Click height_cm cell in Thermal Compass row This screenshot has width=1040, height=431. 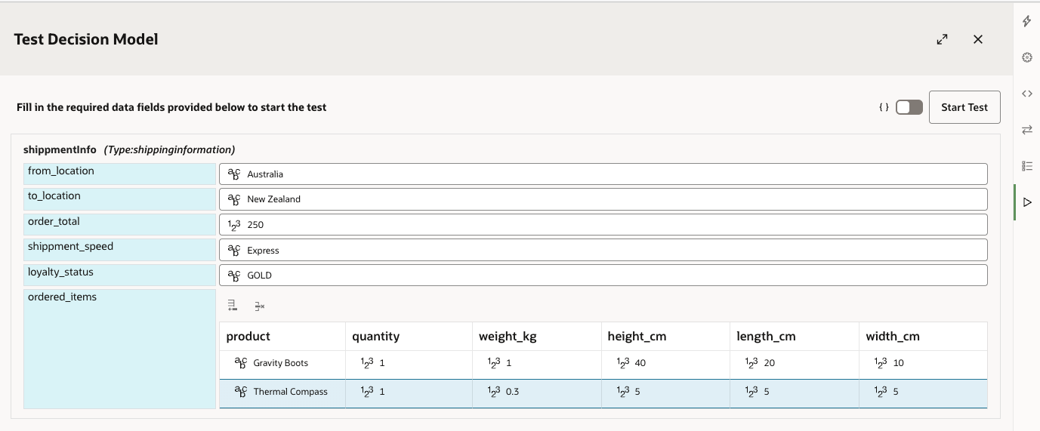coord(665,392)
